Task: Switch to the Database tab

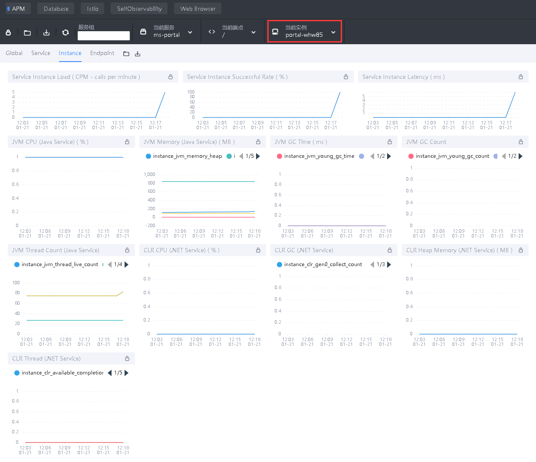Action: coord(56,9)
